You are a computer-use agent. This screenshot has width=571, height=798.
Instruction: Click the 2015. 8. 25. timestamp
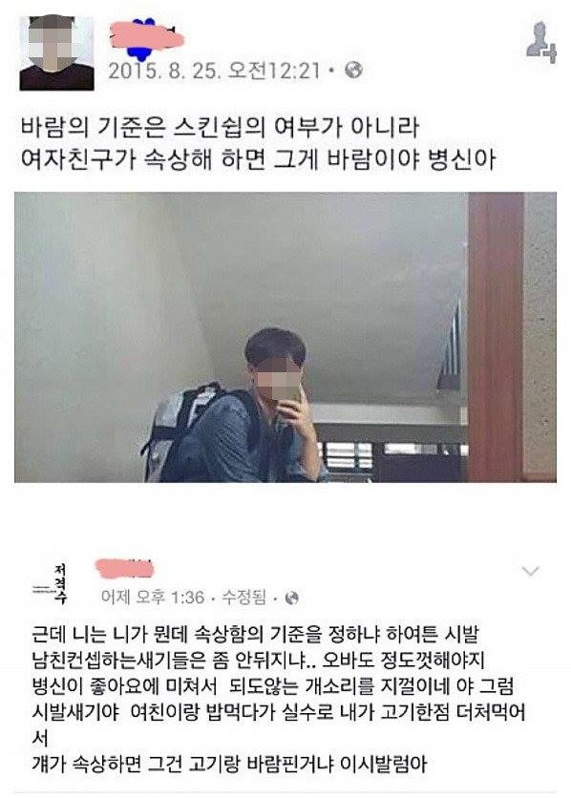click(x=164, y=71)
